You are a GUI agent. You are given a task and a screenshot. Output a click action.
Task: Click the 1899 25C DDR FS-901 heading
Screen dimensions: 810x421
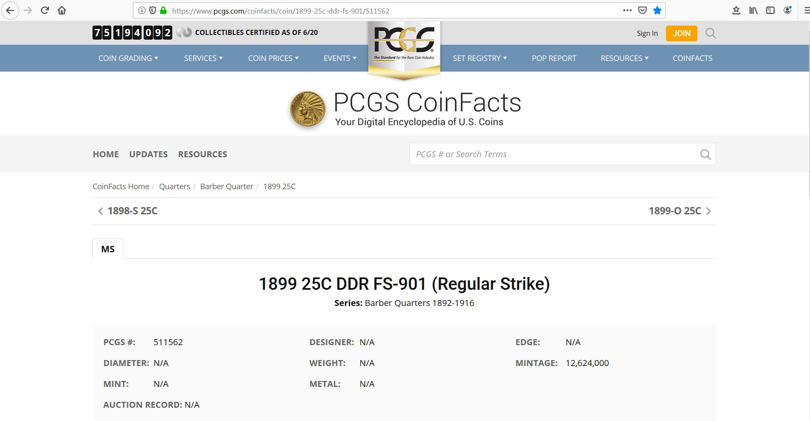click(x=404, y=284)
